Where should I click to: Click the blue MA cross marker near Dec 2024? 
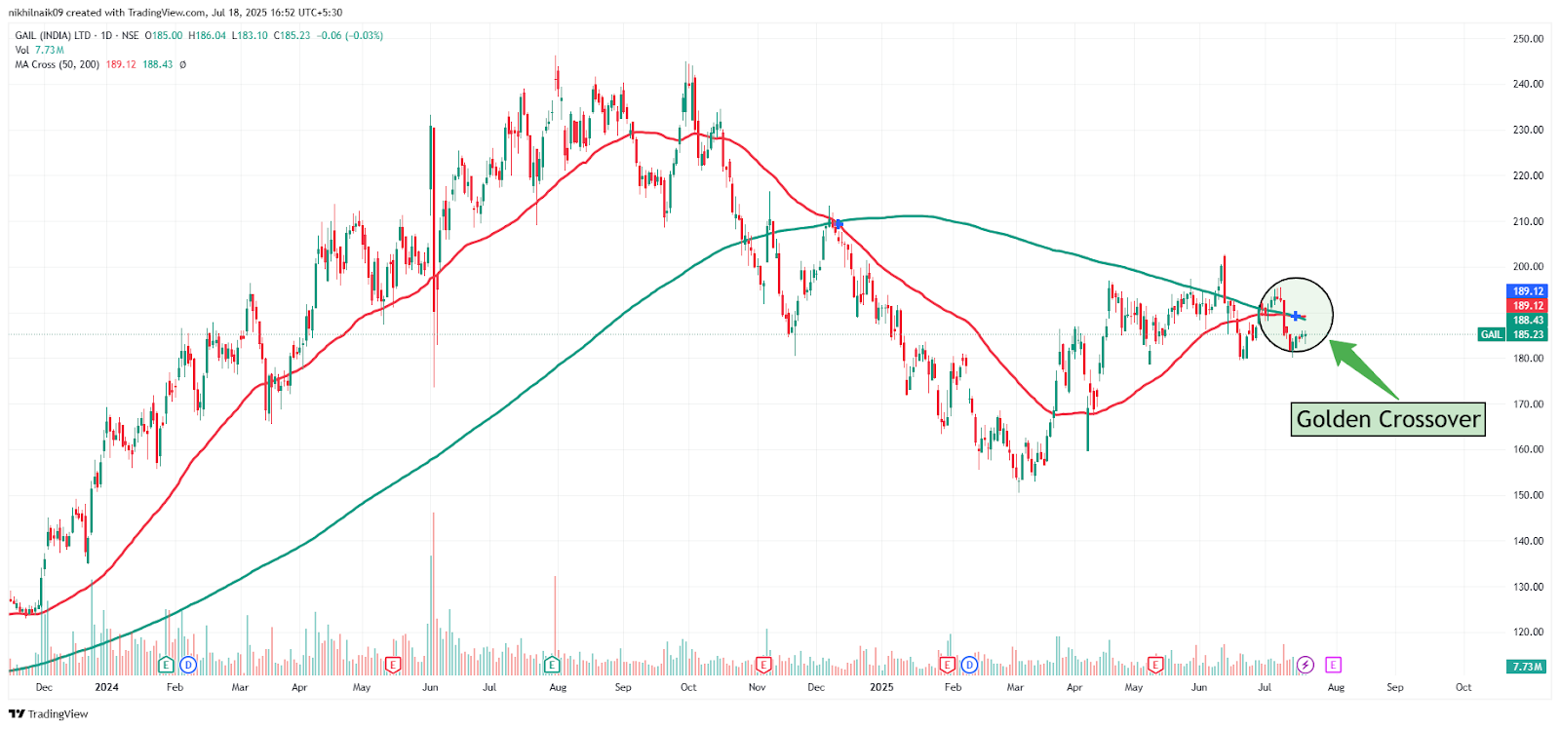tap(837, 224)
